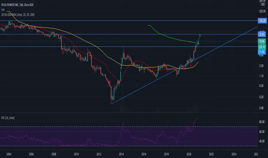Click the 1.10 price axis value
This screenshot has width=268, height=158.
(261, 76)
